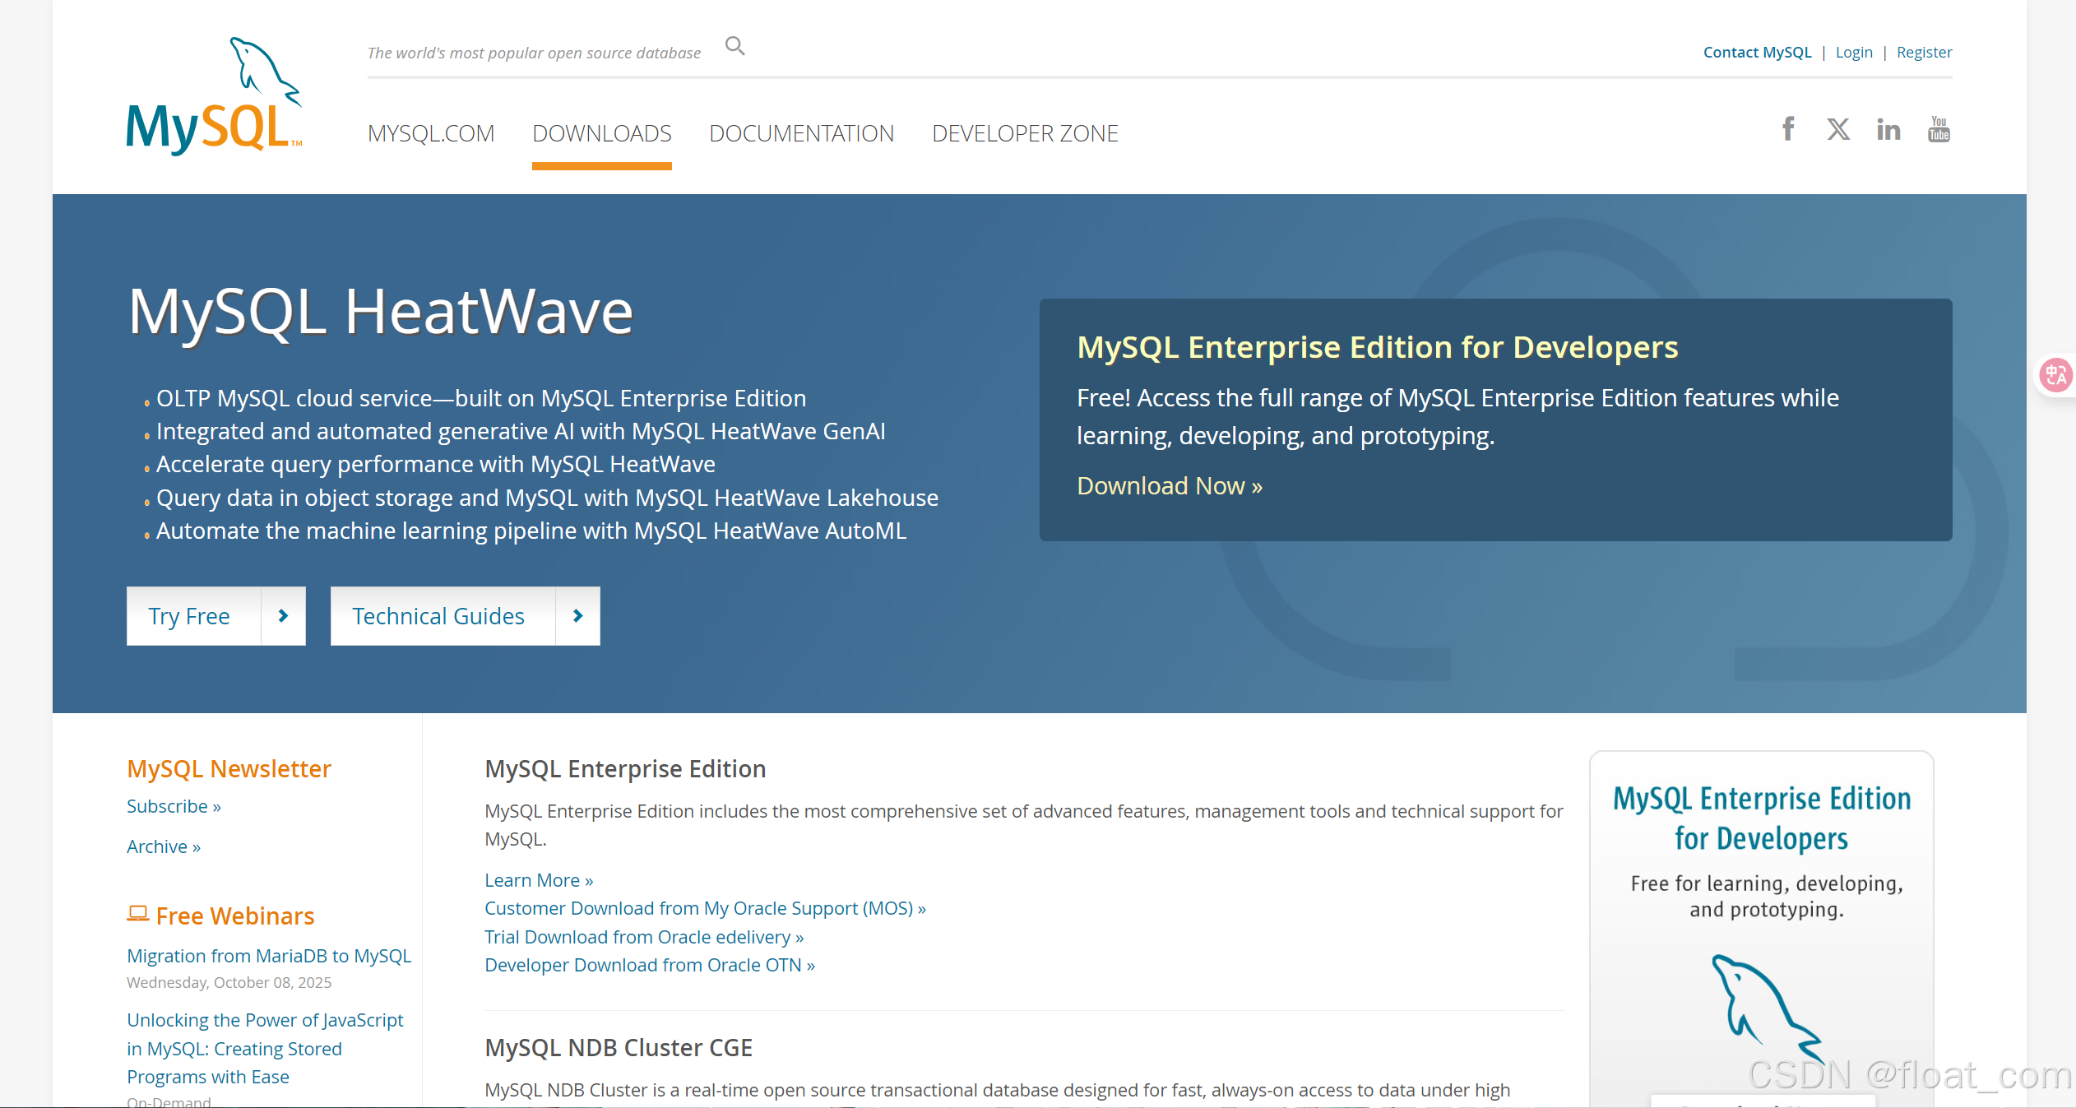Viewport: 2076px width, 1108px height.
Task: Select the DOWNLOADS navigation tab
Action: point(602,133)
